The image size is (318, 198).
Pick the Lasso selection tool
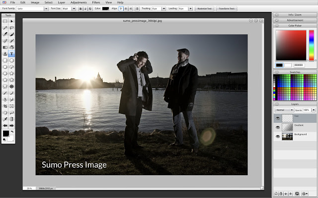pyautogui.click(x=11, y=28)
